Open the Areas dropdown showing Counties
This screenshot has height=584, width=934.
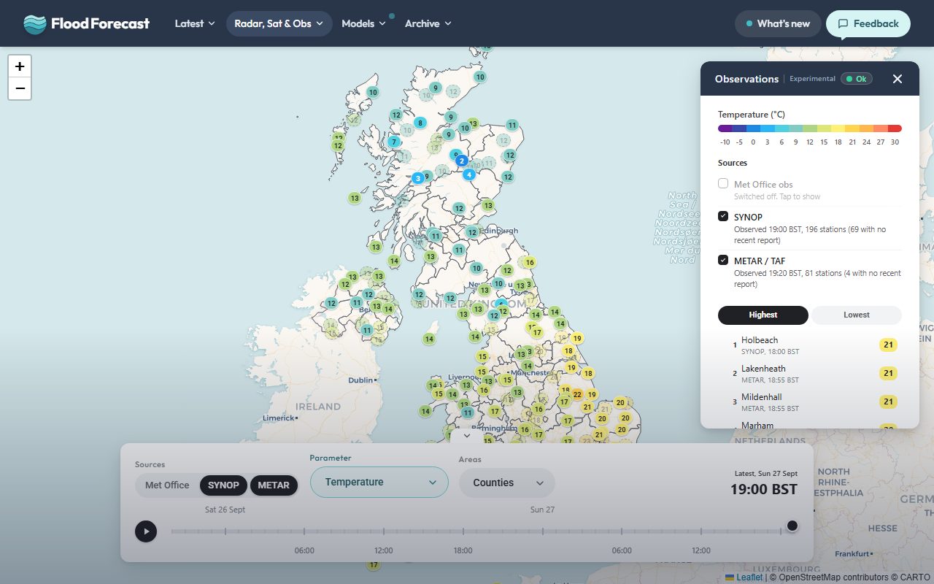click(507, 483)
